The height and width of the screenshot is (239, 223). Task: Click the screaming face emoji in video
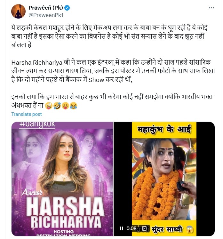189,229
